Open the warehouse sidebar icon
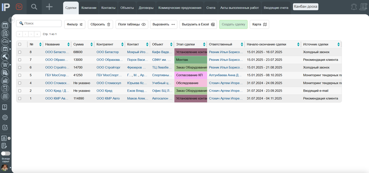Screen dimensions: 369x173 [x=5, y=49]
